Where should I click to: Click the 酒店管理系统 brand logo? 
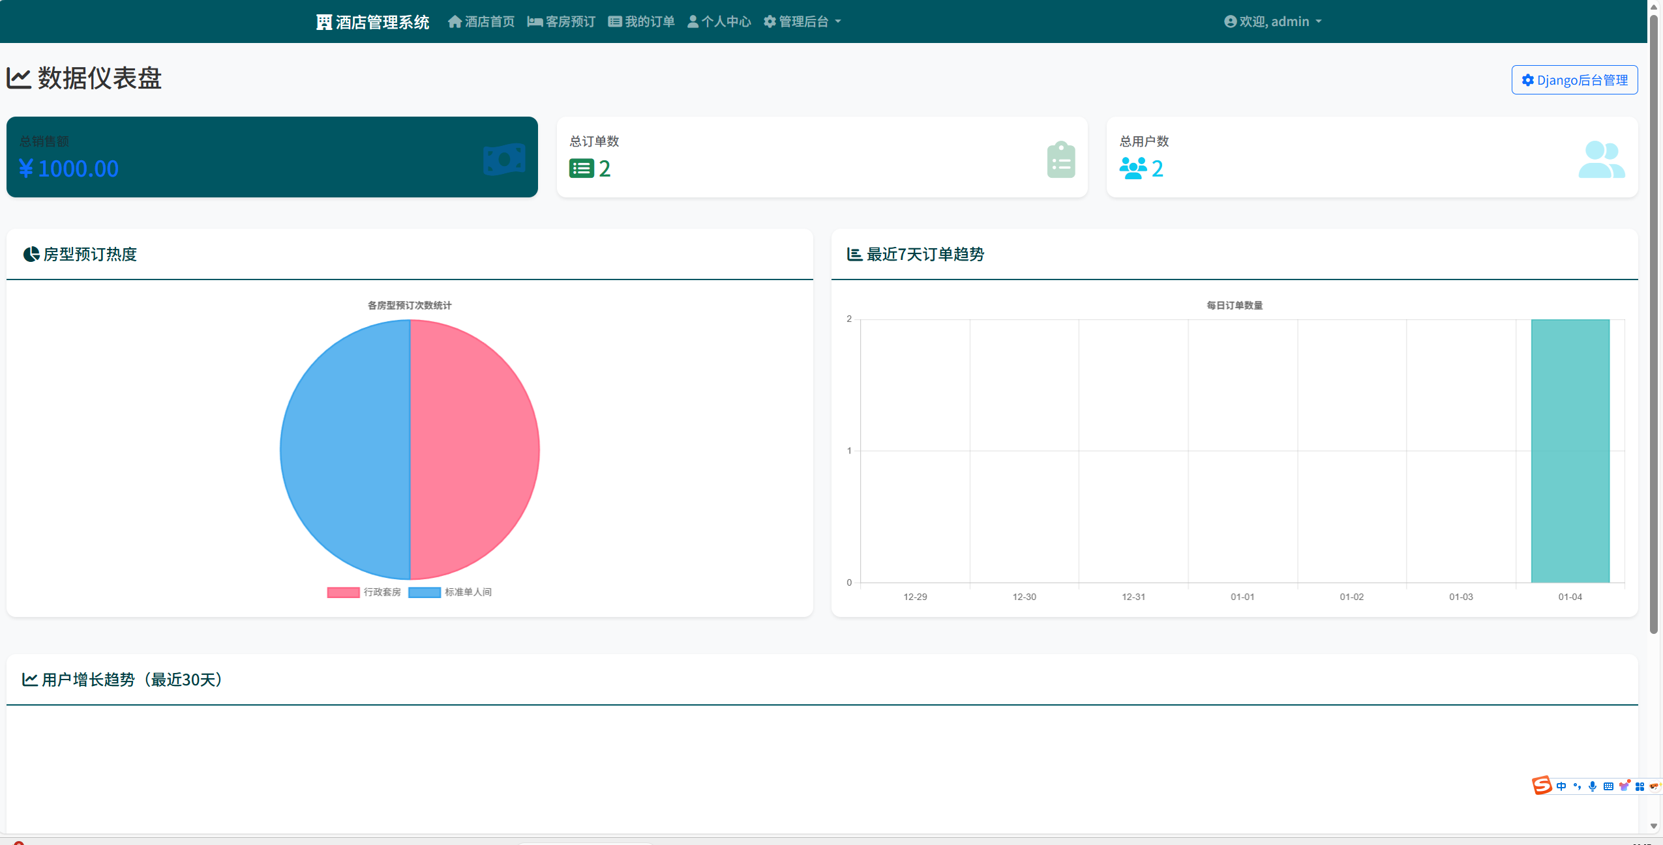372,22
